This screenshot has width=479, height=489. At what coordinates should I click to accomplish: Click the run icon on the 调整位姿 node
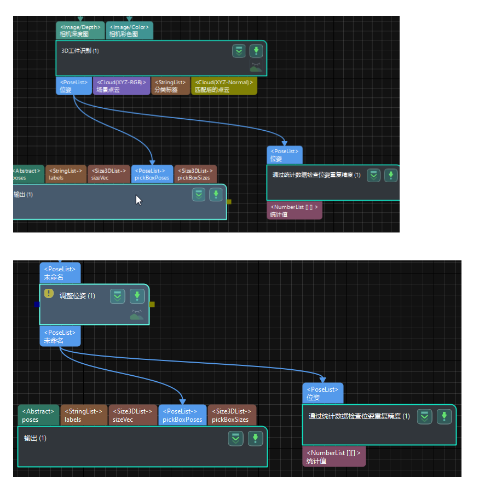click(x=137, y=296)
